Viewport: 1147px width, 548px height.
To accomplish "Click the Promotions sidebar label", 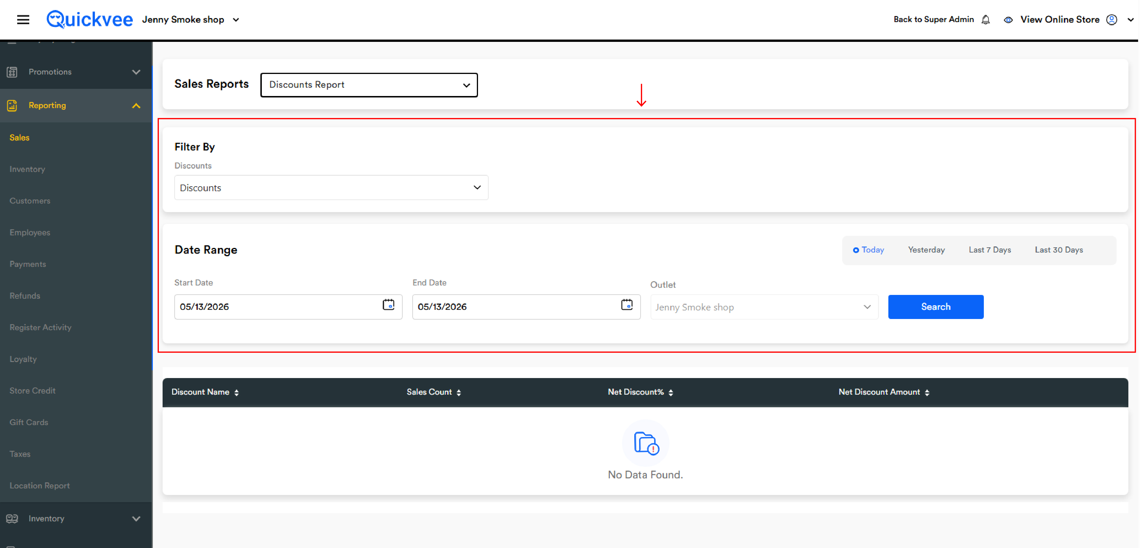I will [x=50, y=72].
